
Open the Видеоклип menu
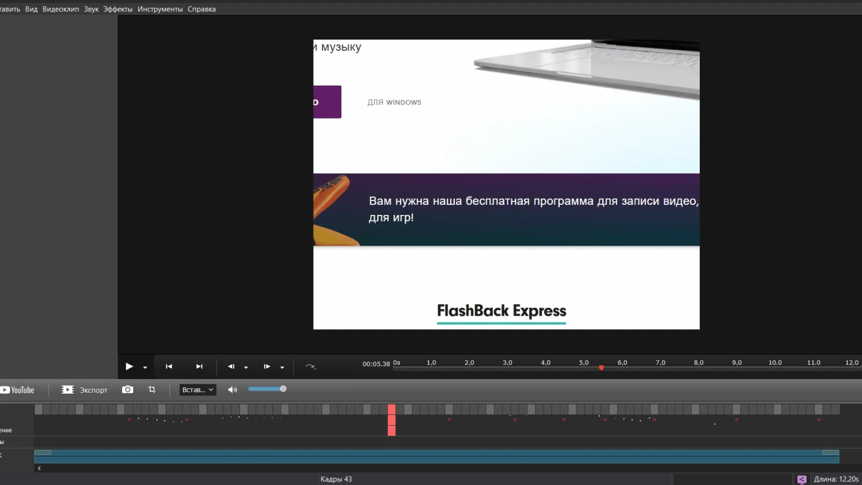[x=60, y=9]
